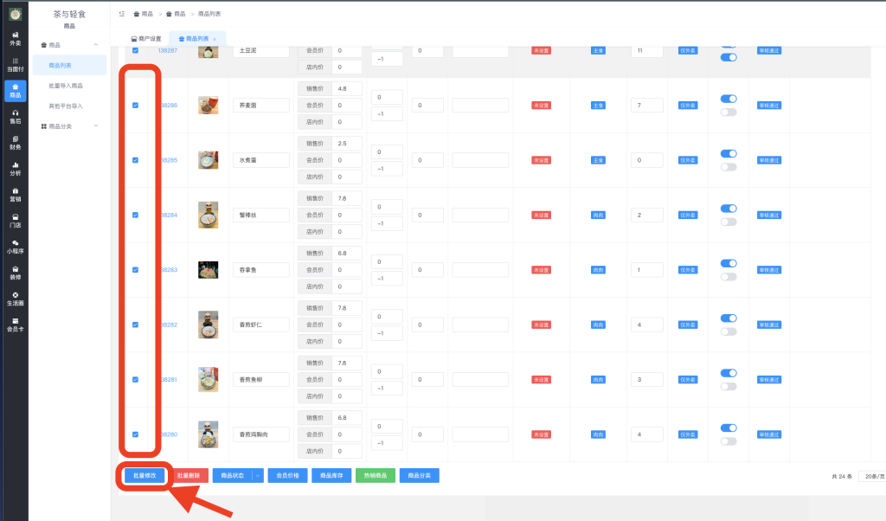The height and width of the screenshot is (521, 886).
Task: Click the 小程序 mini-program sidebar icon
Action: [x=15, y=247]
